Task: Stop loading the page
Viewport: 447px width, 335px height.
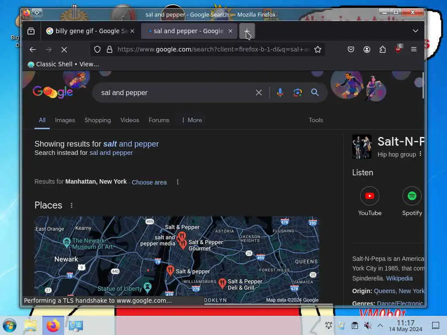Action: pos(64,50)
